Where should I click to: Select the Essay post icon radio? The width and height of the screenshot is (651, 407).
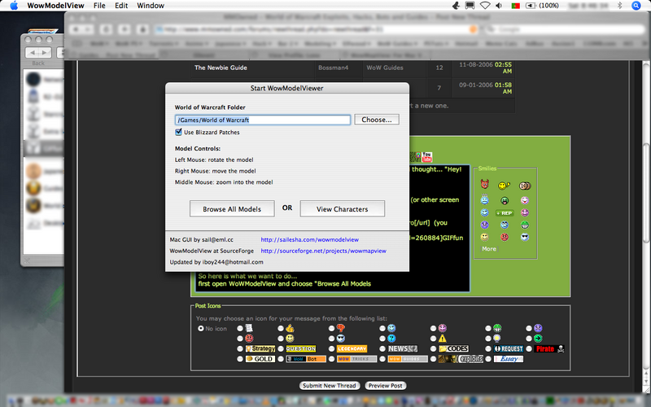click(x=488, y=359)
